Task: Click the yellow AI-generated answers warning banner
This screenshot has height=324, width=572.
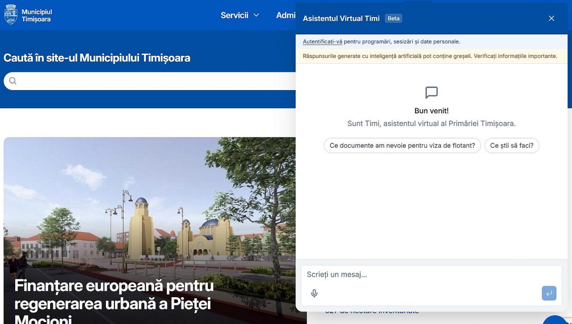Action: tap(431, 56)
